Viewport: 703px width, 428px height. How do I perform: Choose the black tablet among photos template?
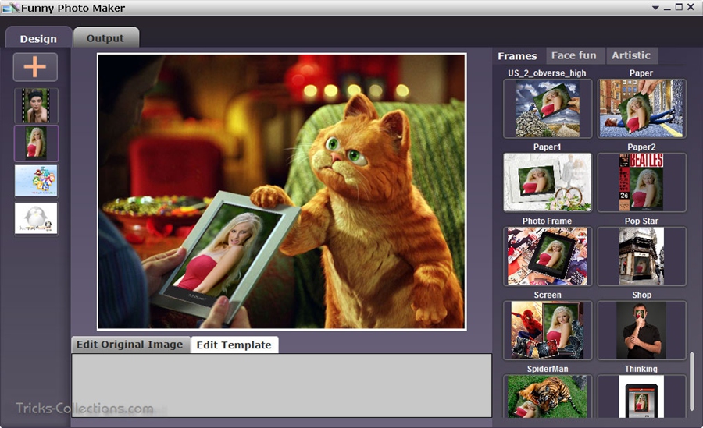pyautogui.click(x=548, y=256)
